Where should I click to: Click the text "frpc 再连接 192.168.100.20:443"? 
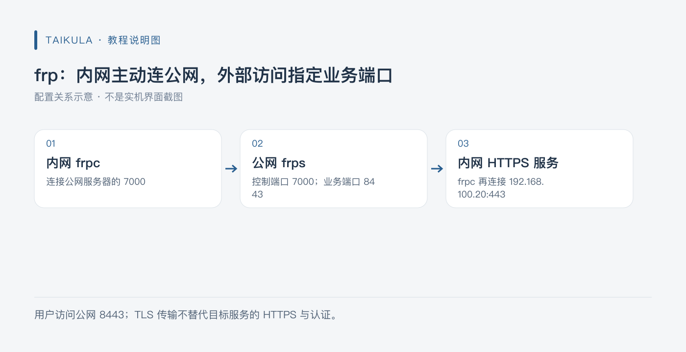[x=501, y=188]
